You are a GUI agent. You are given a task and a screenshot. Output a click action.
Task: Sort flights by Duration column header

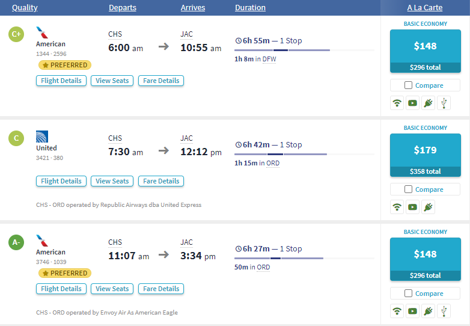pyautogui.click(x=250, y=8)
